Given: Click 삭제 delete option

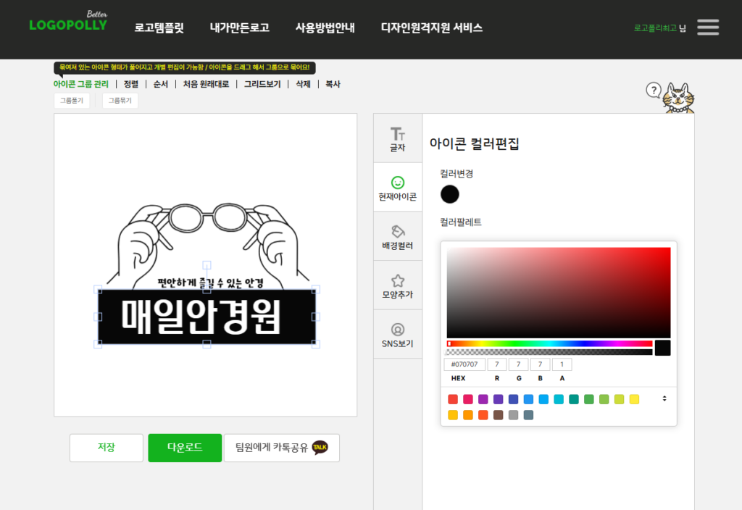Looking at the screenshot, I should (303, 84).
